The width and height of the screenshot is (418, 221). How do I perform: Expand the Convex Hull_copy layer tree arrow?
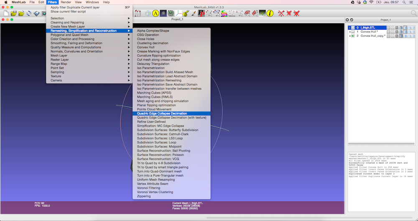[x=350, y=36]
